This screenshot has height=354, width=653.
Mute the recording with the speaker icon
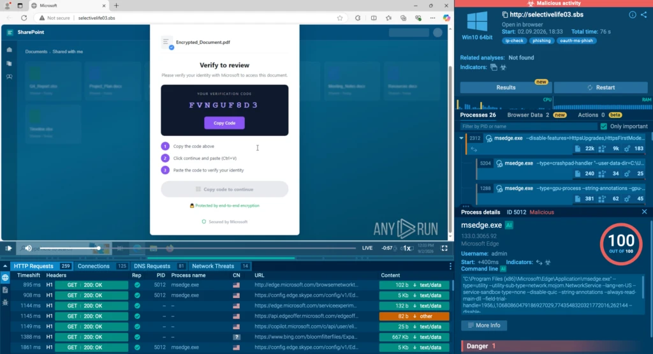click(x=28, y=248)
